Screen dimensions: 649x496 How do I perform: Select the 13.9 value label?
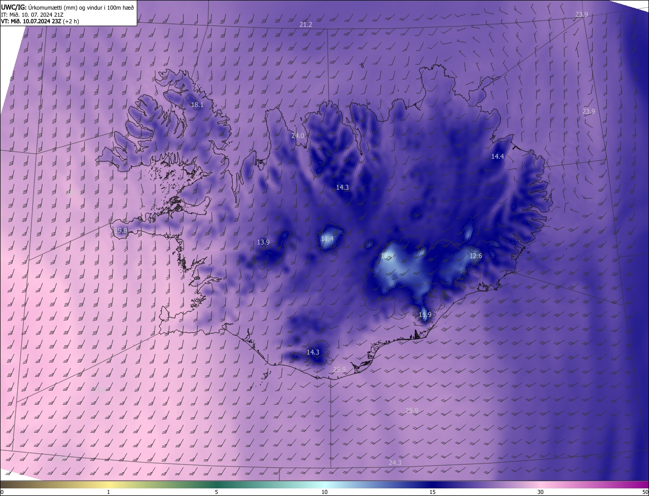(263, 242)
